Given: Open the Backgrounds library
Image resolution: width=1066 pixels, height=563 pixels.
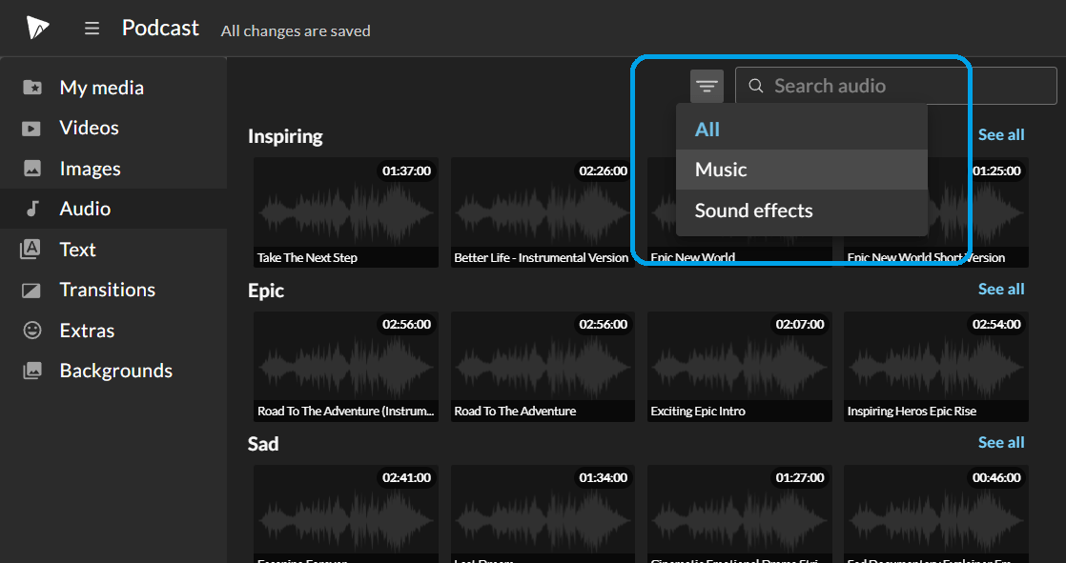Looking at the screenshot, I should click(x=115, y=371).
